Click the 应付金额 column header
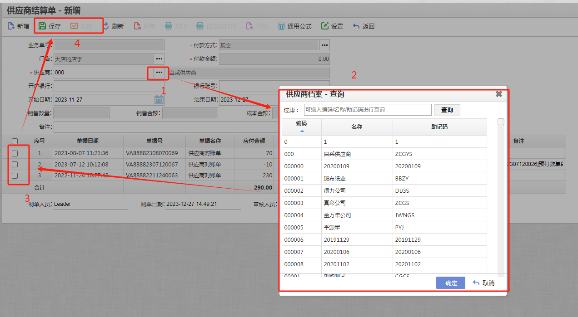 tap(254, 141)
